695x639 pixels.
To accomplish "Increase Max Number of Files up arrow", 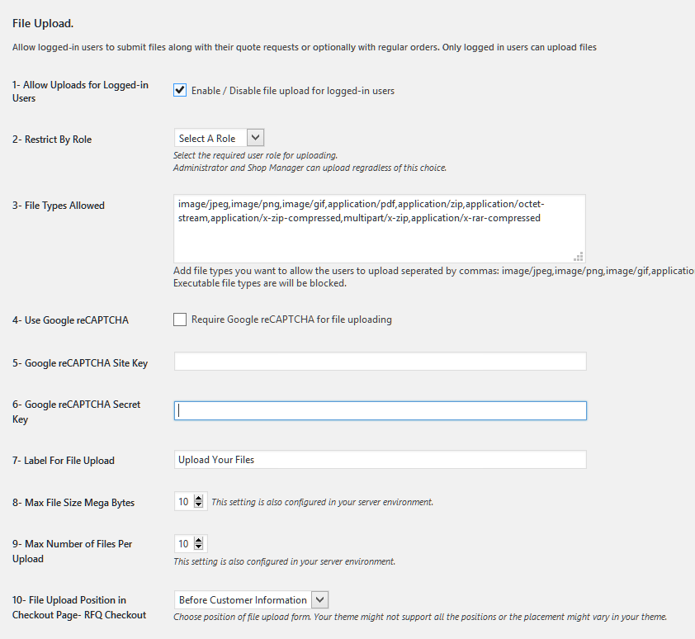I will (x=199, y=540).
